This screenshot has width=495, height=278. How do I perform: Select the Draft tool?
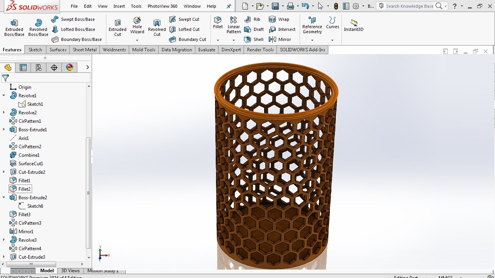(x=254, y=29)
